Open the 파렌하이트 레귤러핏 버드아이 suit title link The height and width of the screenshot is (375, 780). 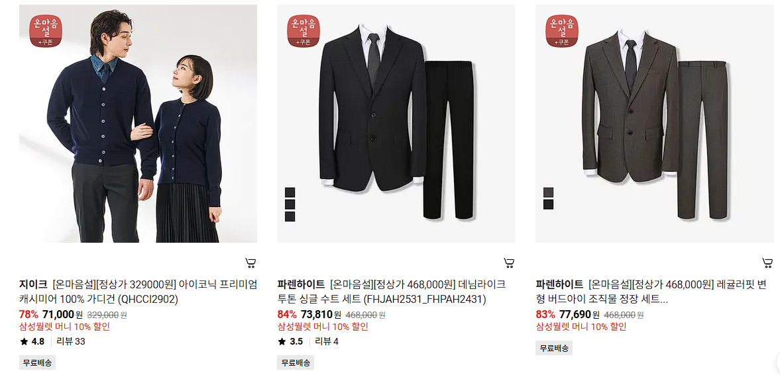tap(652, 292)
